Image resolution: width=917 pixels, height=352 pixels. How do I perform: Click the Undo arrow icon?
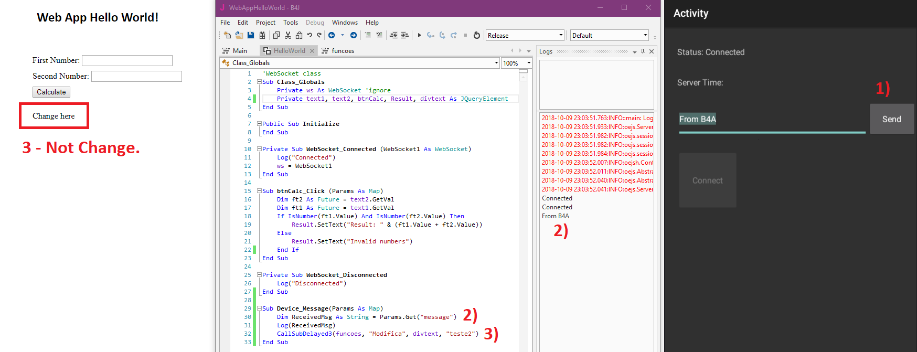pyautogui.click(x=310, y=35)
